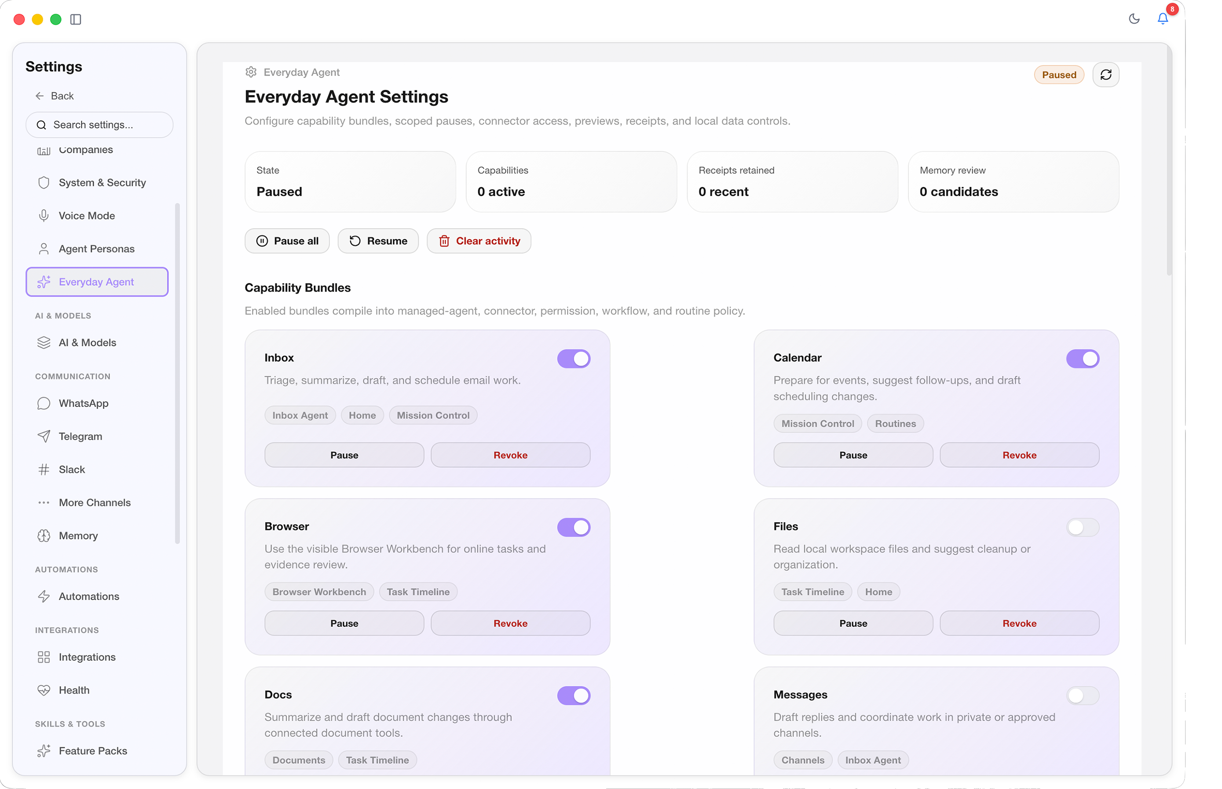
Task: Click the Companies chart icon
Action: (44, 150)
